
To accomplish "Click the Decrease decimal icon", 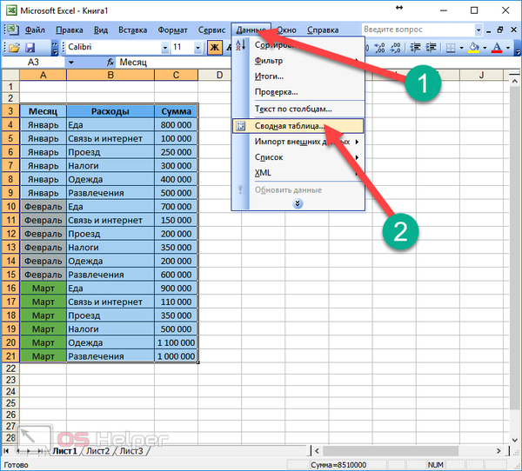I will click(395, 48).
